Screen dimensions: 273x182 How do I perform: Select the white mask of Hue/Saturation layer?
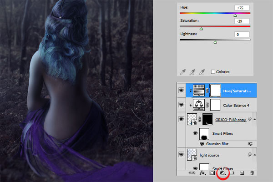(215, 91)
